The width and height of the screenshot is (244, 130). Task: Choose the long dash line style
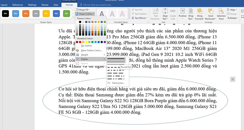pos(116,73)
